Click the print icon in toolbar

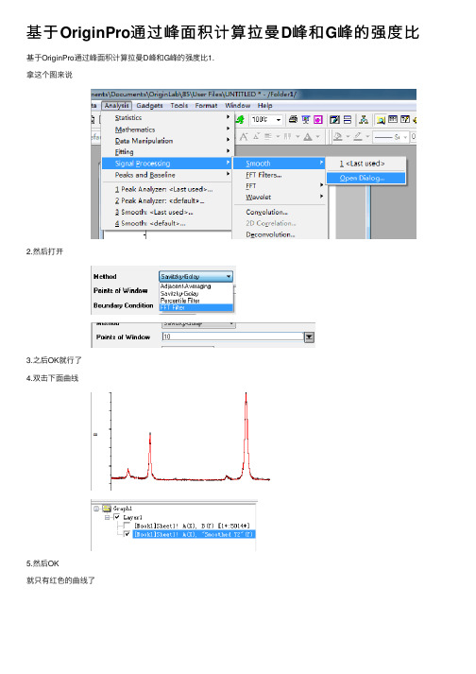click(x=293, y=119)
